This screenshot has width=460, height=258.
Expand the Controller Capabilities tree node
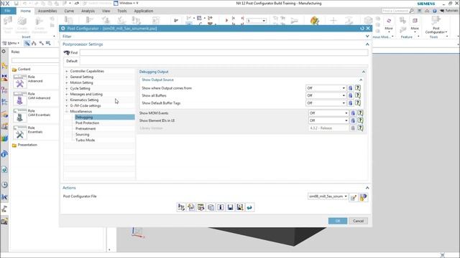[x=67, y=71]
